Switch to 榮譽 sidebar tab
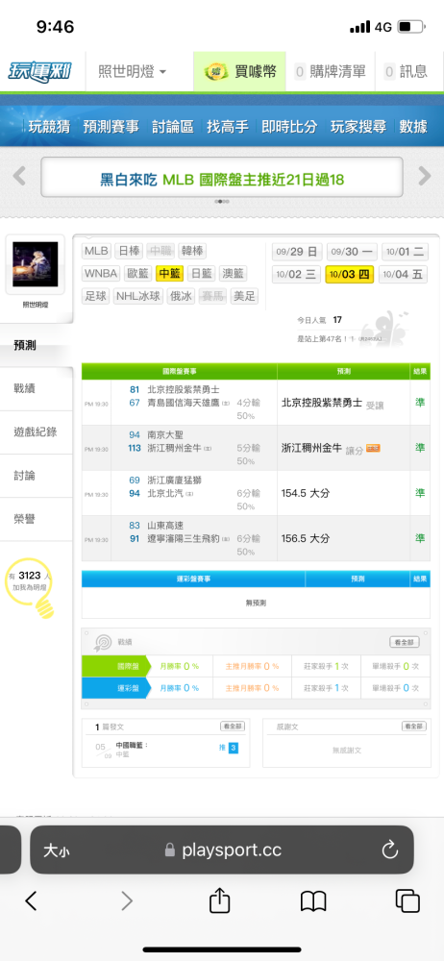Image resolution: width=444 pixels, height=961 pixels. click(x=37, y=519)
